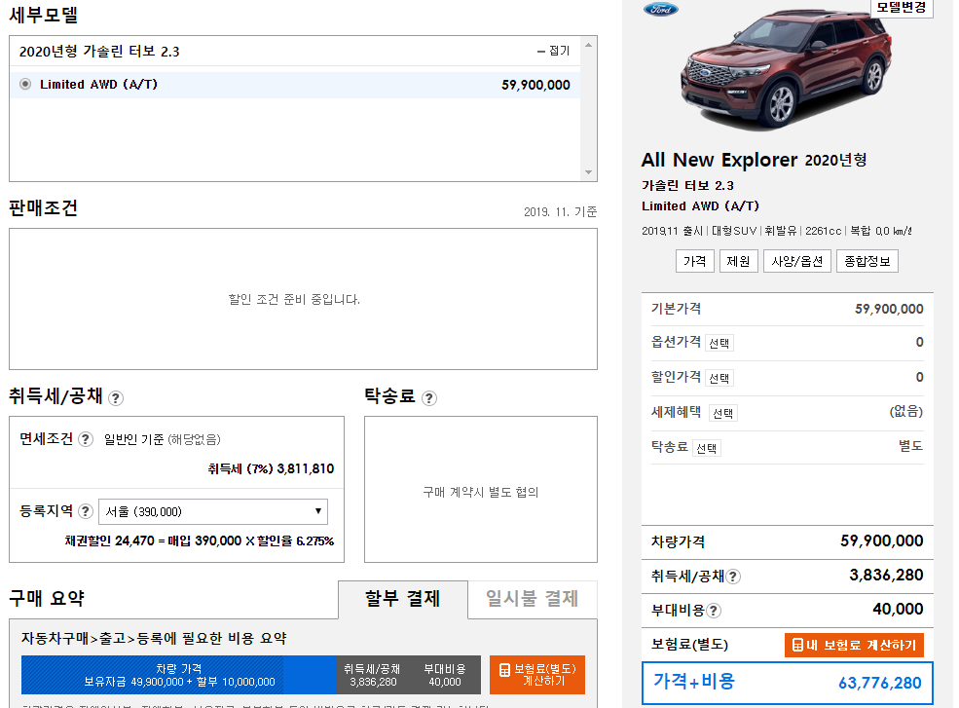Click calculator icon in orange 보험료(별도) box
The width and height of the screenshot is (959, 708).
coord(504,670)
